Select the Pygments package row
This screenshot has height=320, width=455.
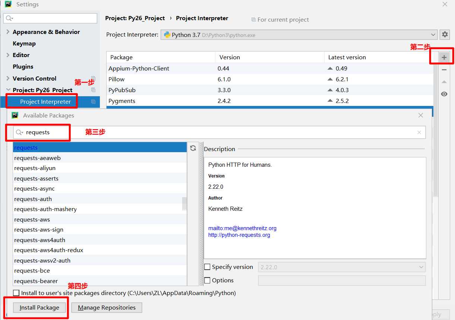click(x=270, y=101)
